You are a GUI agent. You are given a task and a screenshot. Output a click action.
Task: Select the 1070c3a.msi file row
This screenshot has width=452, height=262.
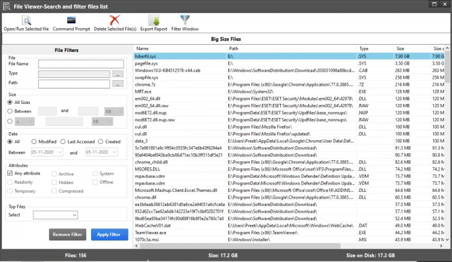[289, 239]
